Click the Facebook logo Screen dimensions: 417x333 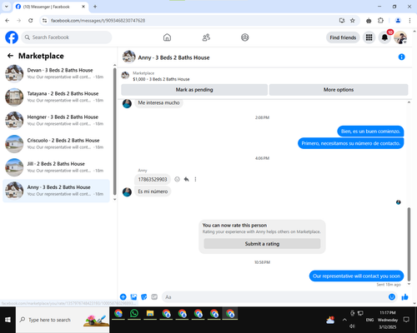click(x=12, y=37)
